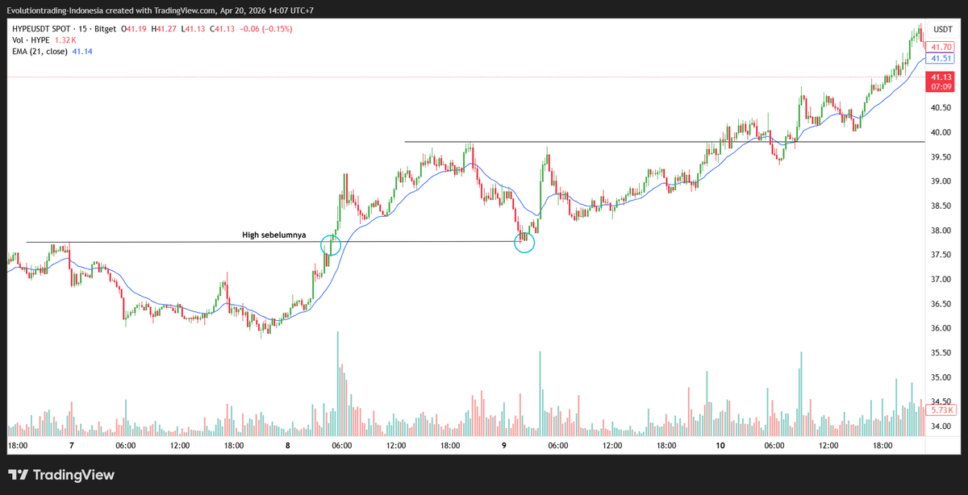Click the 35.50 price axis label
This screenshot has width=968, height=495.
(x=941, y=353)
